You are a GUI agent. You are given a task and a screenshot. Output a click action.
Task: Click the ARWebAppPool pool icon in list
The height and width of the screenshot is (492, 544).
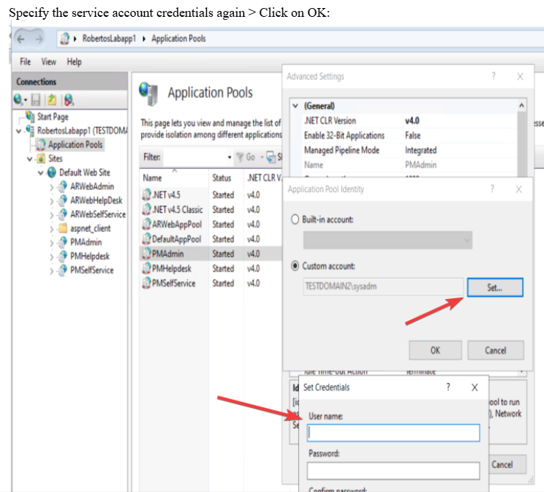tap(146, 224)
